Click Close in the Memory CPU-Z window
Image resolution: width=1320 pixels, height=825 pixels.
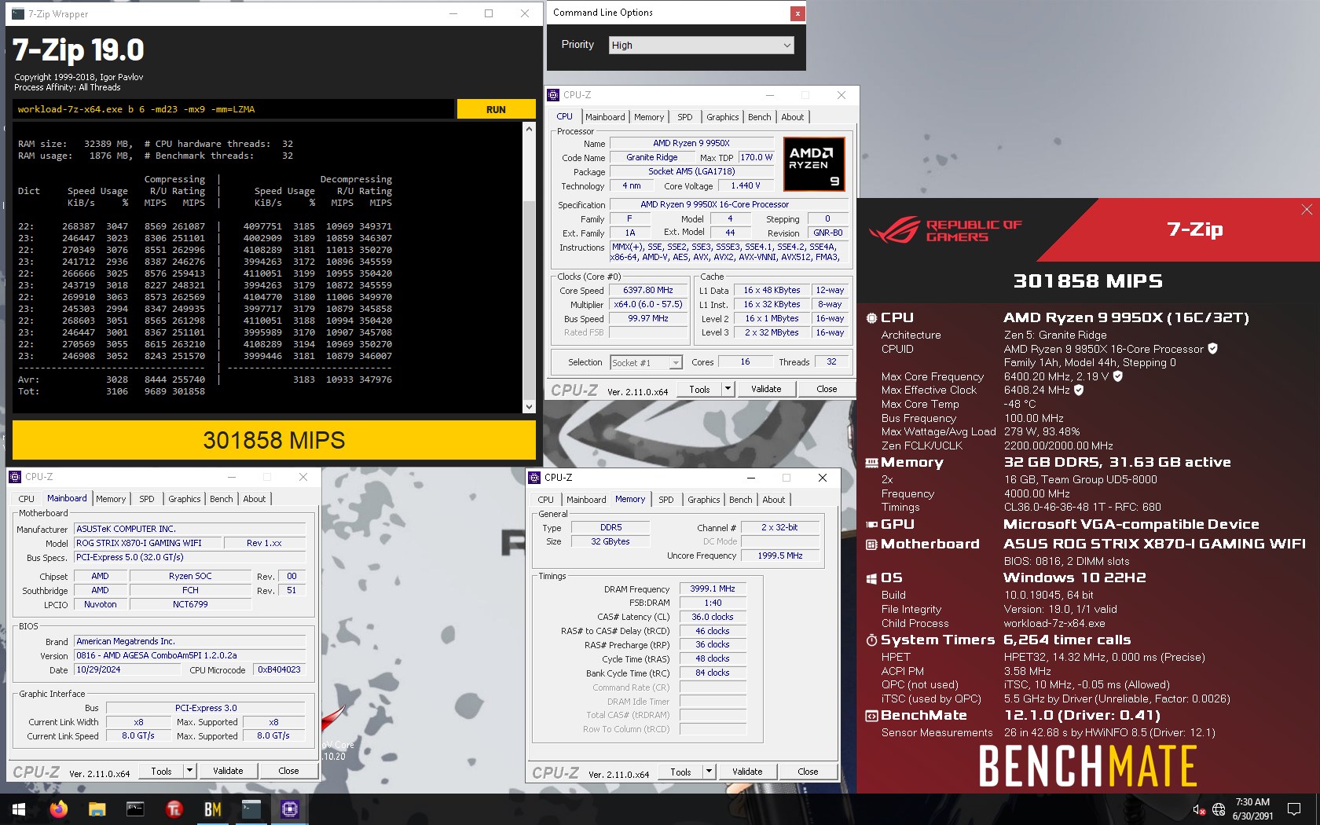(808, 772)
